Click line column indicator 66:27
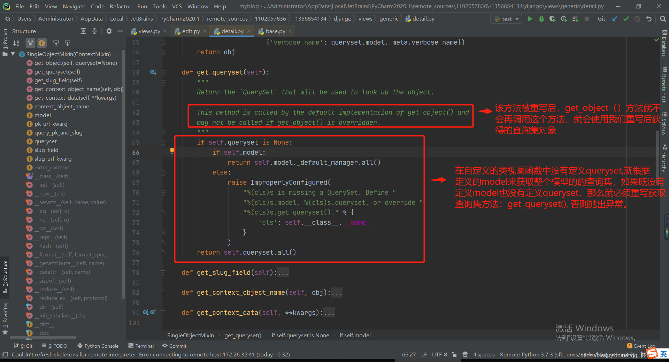669x362 pixels. pos(409,354)
